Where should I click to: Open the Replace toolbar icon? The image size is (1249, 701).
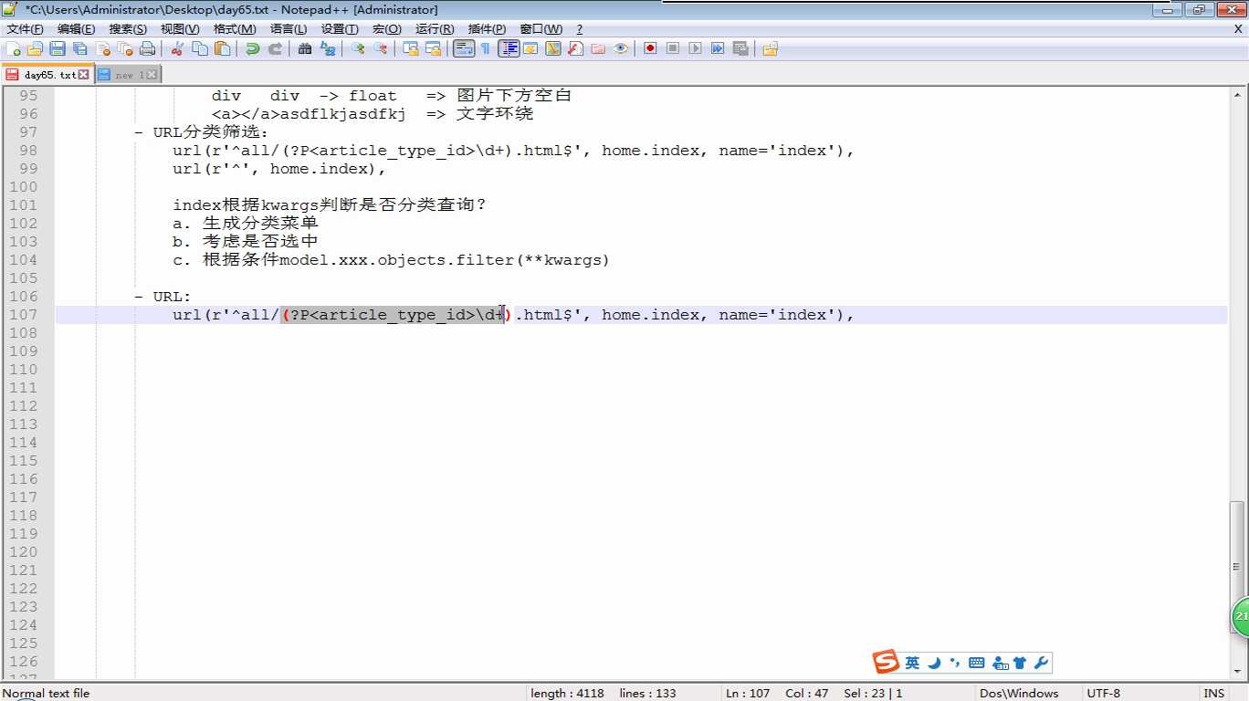327,48
